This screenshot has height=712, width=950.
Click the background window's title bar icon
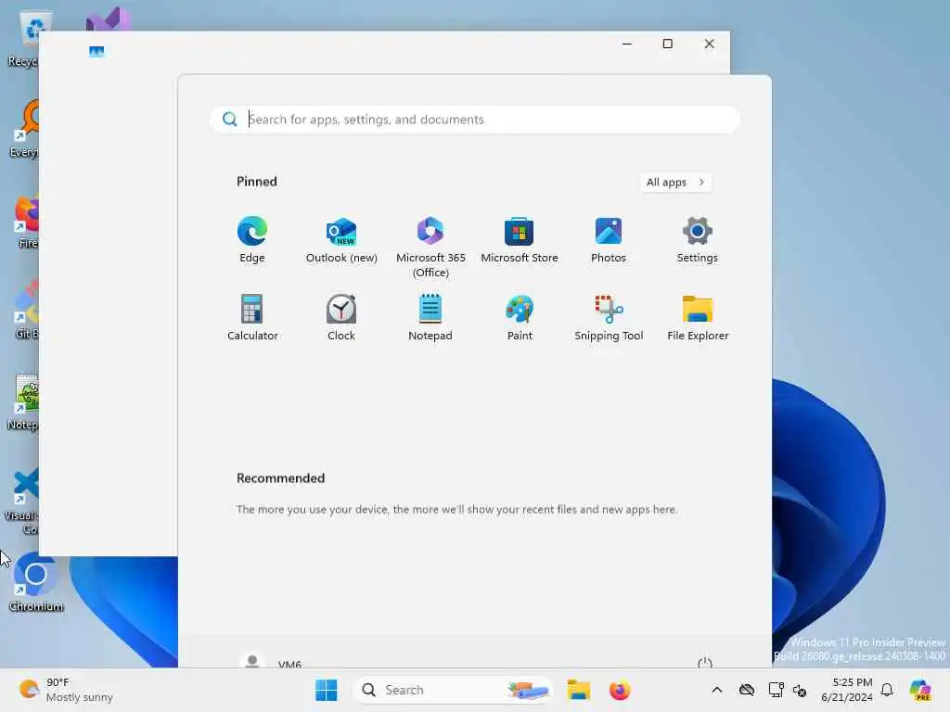[x=96, y=52]
